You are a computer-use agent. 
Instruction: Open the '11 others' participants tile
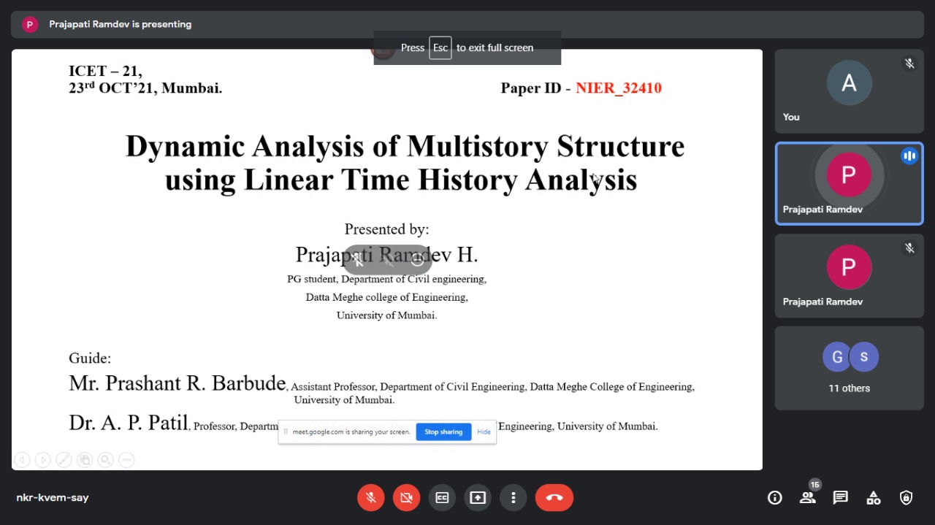[x=849, y=368]
